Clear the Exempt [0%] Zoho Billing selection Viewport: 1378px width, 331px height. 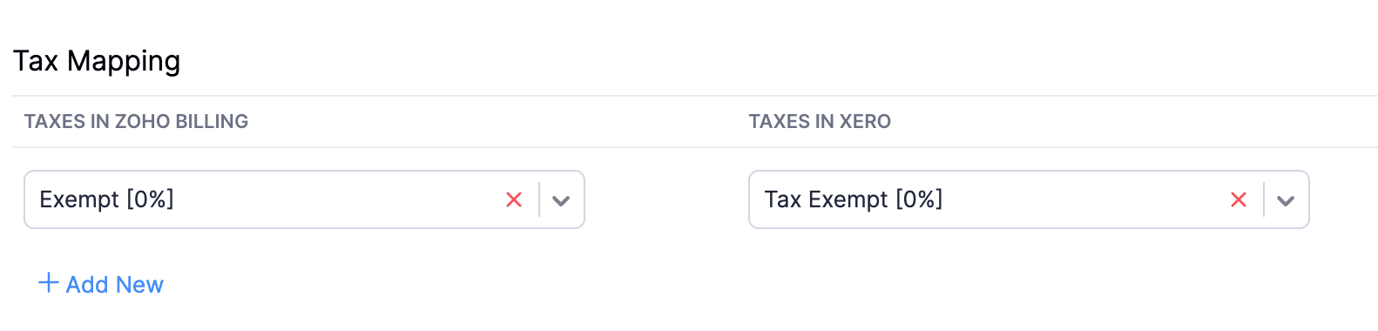[x=514, y=199]
